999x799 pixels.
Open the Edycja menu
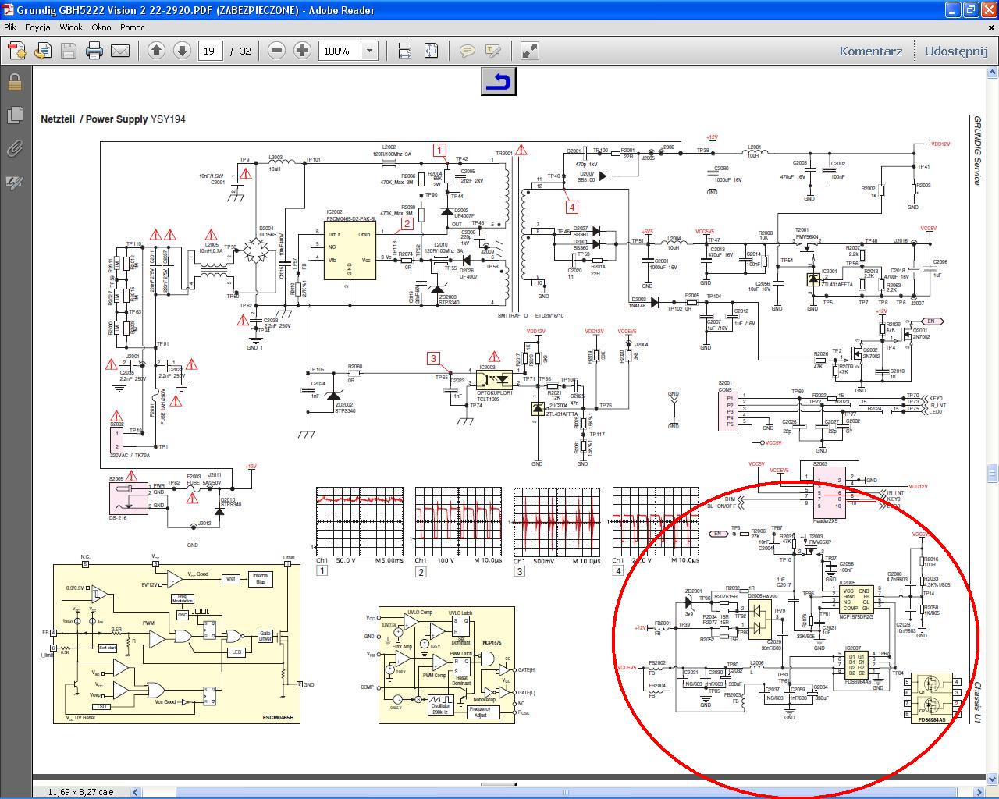click(x=37, y=27)
